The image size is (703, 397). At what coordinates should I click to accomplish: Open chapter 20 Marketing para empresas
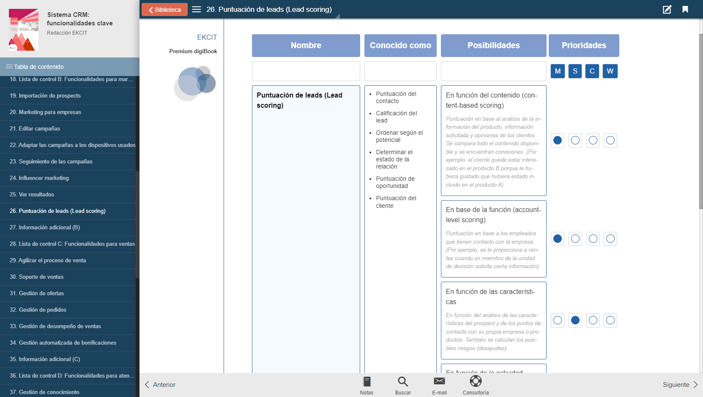click(68, 112)
